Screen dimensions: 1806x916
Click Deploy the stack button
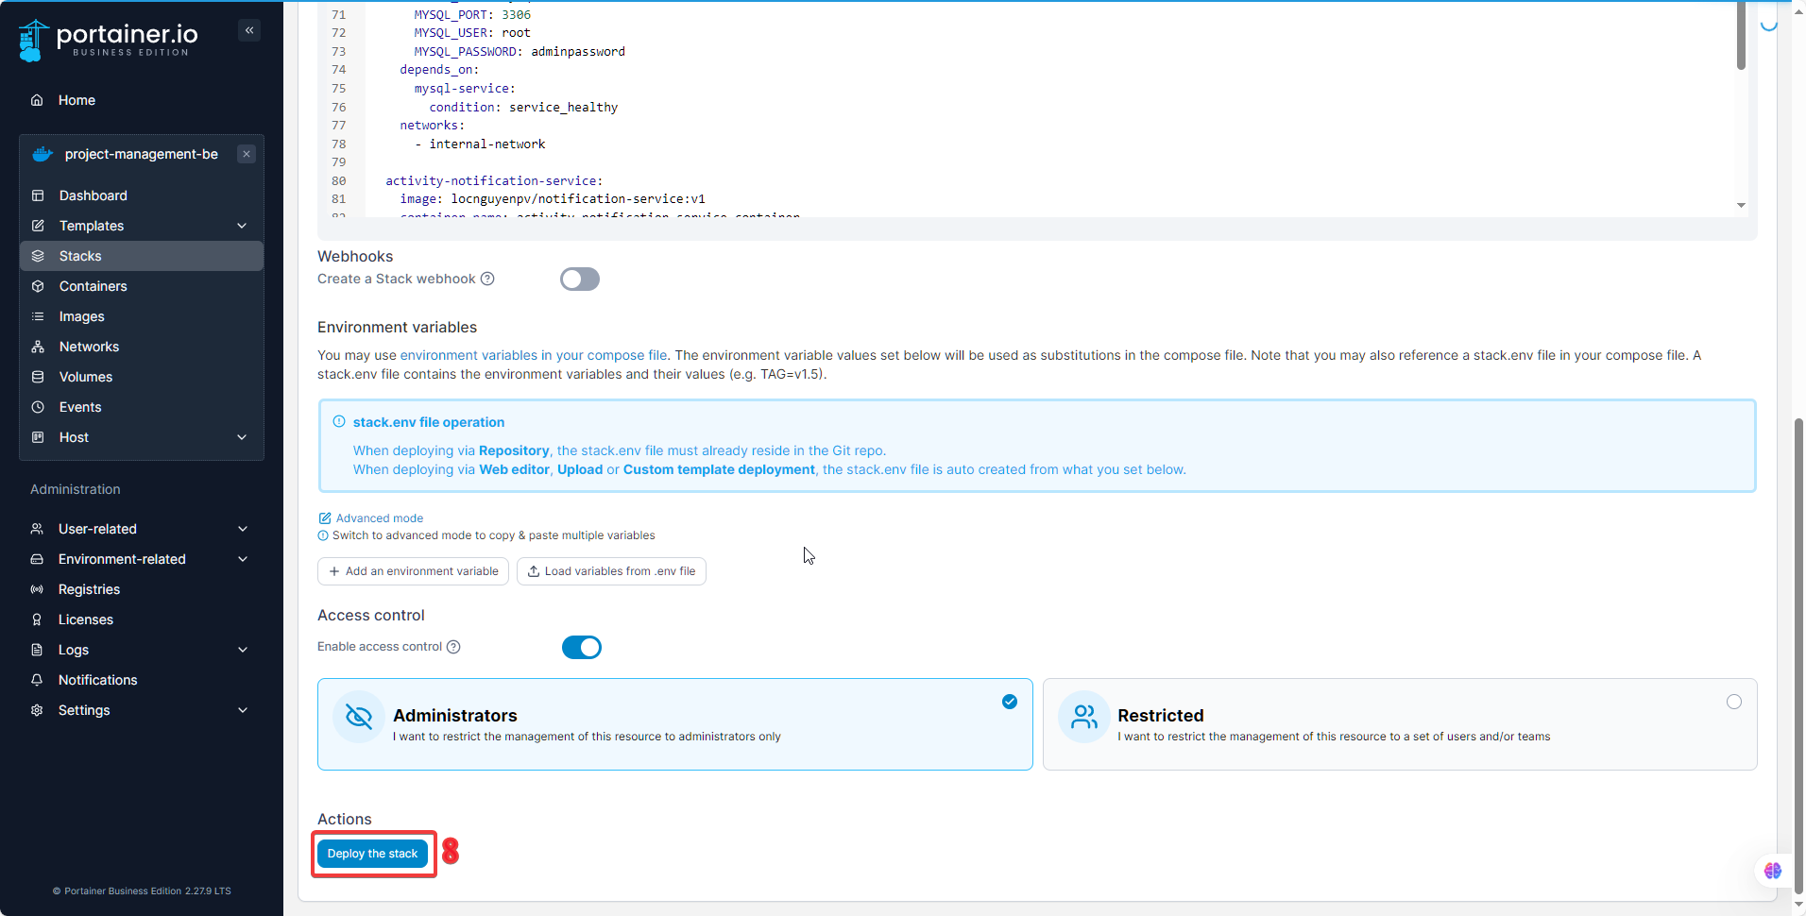click(372, 854)
